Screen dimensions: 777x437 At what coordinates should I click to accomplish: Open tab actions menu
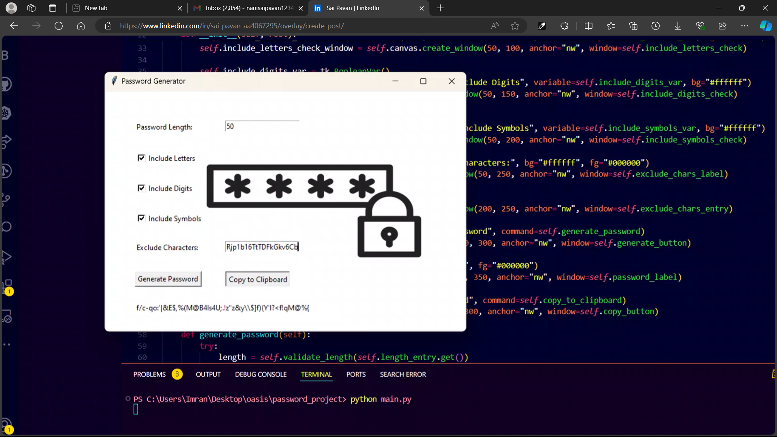coord(53,8)
